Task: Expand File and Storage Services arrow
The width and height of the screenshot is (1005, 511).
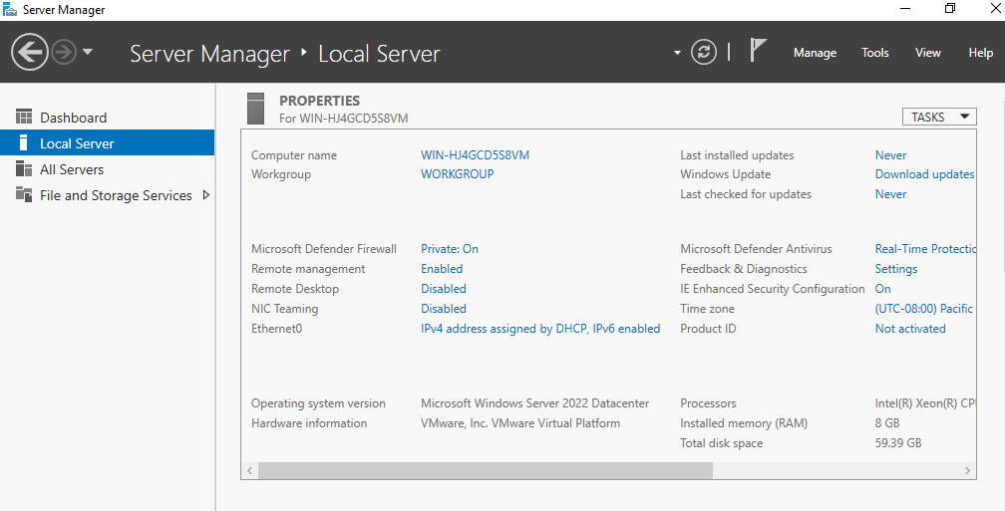Action: click(205, 194)
